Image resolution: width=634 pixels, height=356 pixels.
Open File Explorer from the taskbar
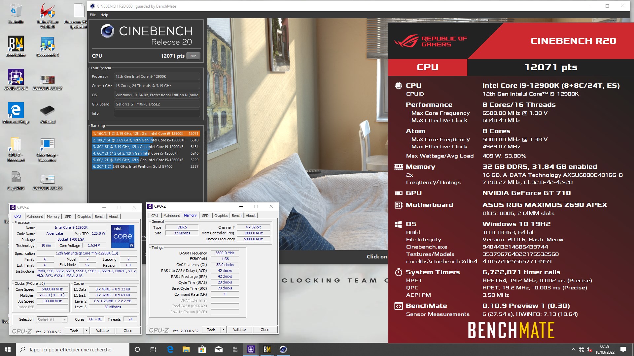point(186,349)
